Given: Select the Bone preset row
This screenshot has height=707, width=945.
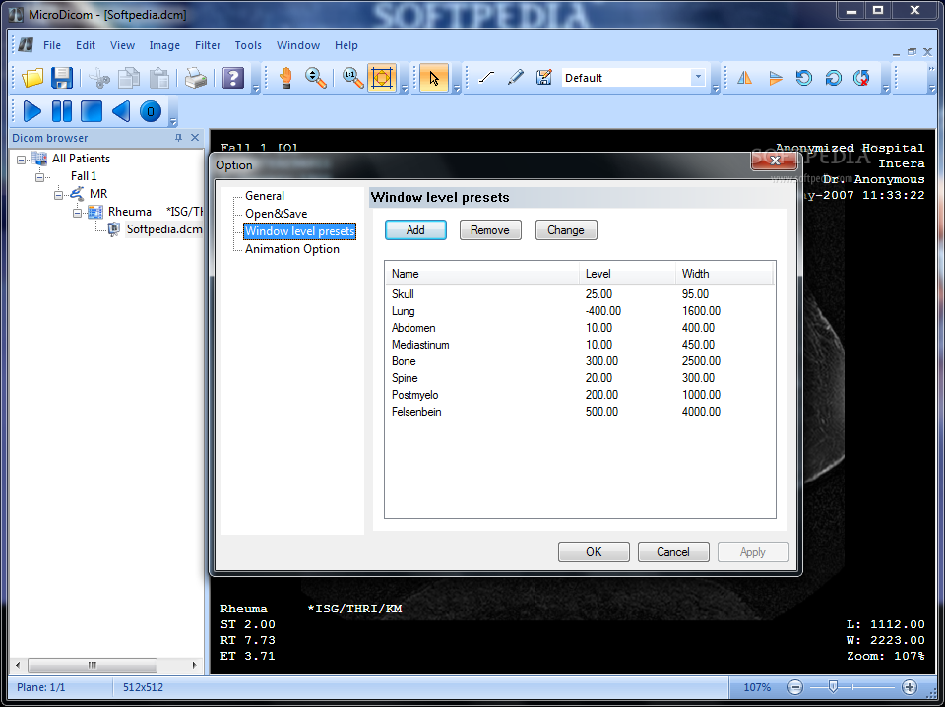Looking at the screenshot, I should point(580,361).
